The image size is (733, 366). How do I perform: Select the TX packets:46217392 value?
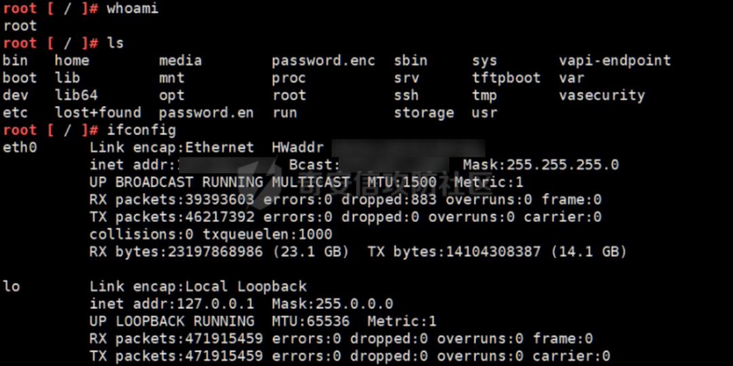[172, 217]
